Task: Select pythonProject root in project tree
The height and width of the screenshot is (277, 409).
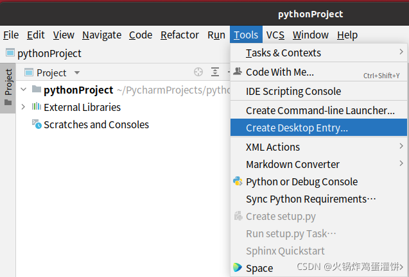Action: coord(78,90)
